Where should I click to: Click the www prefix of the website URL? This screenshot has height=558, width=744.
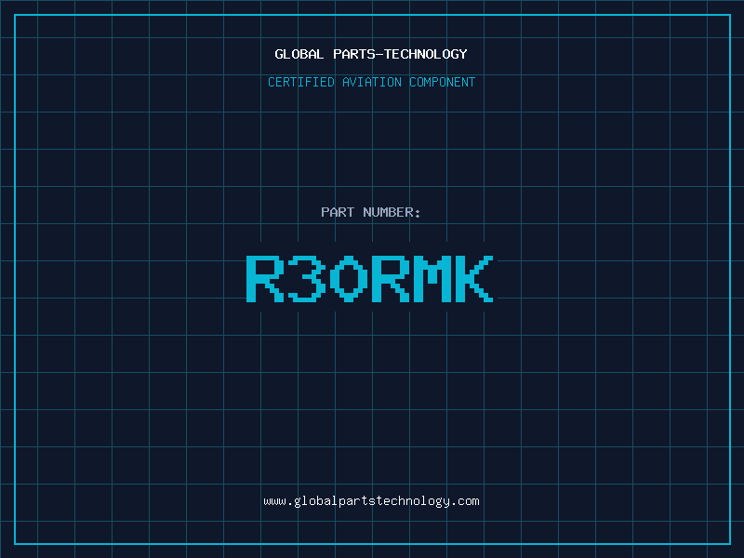(274, 500)
